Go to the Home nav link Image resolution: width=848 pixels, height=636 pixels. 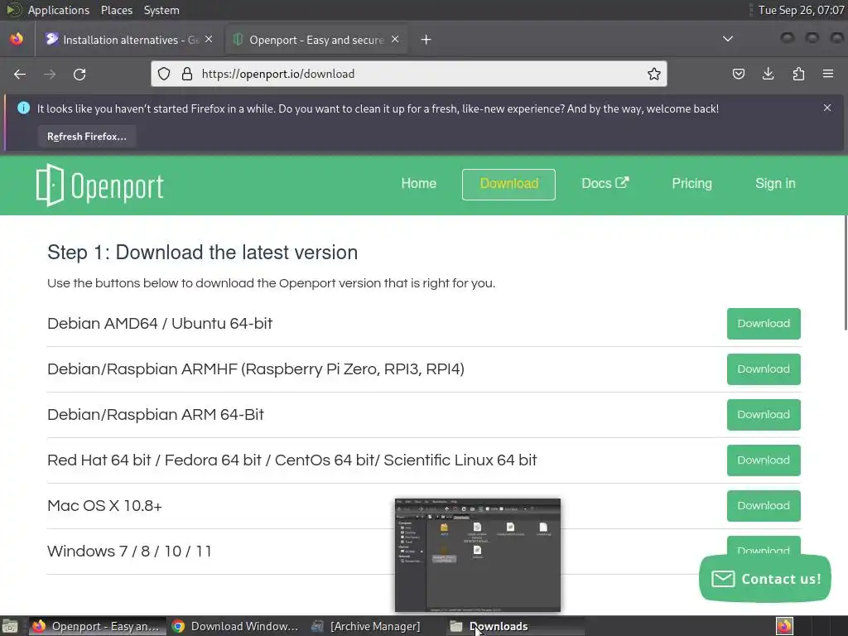[418, 184]
